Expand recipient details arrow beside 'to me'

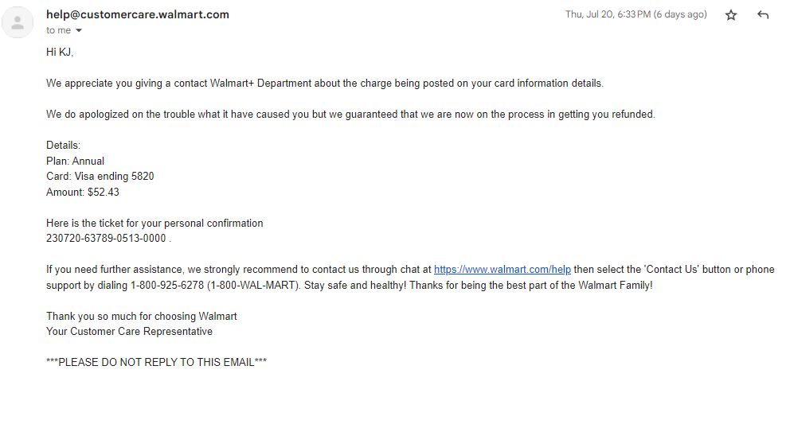pyautogui.click(x=79, y=31)
